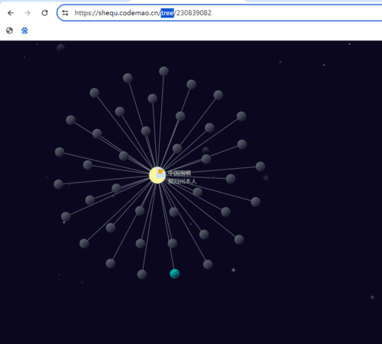Open the Baidu paw bookmark

24,31
